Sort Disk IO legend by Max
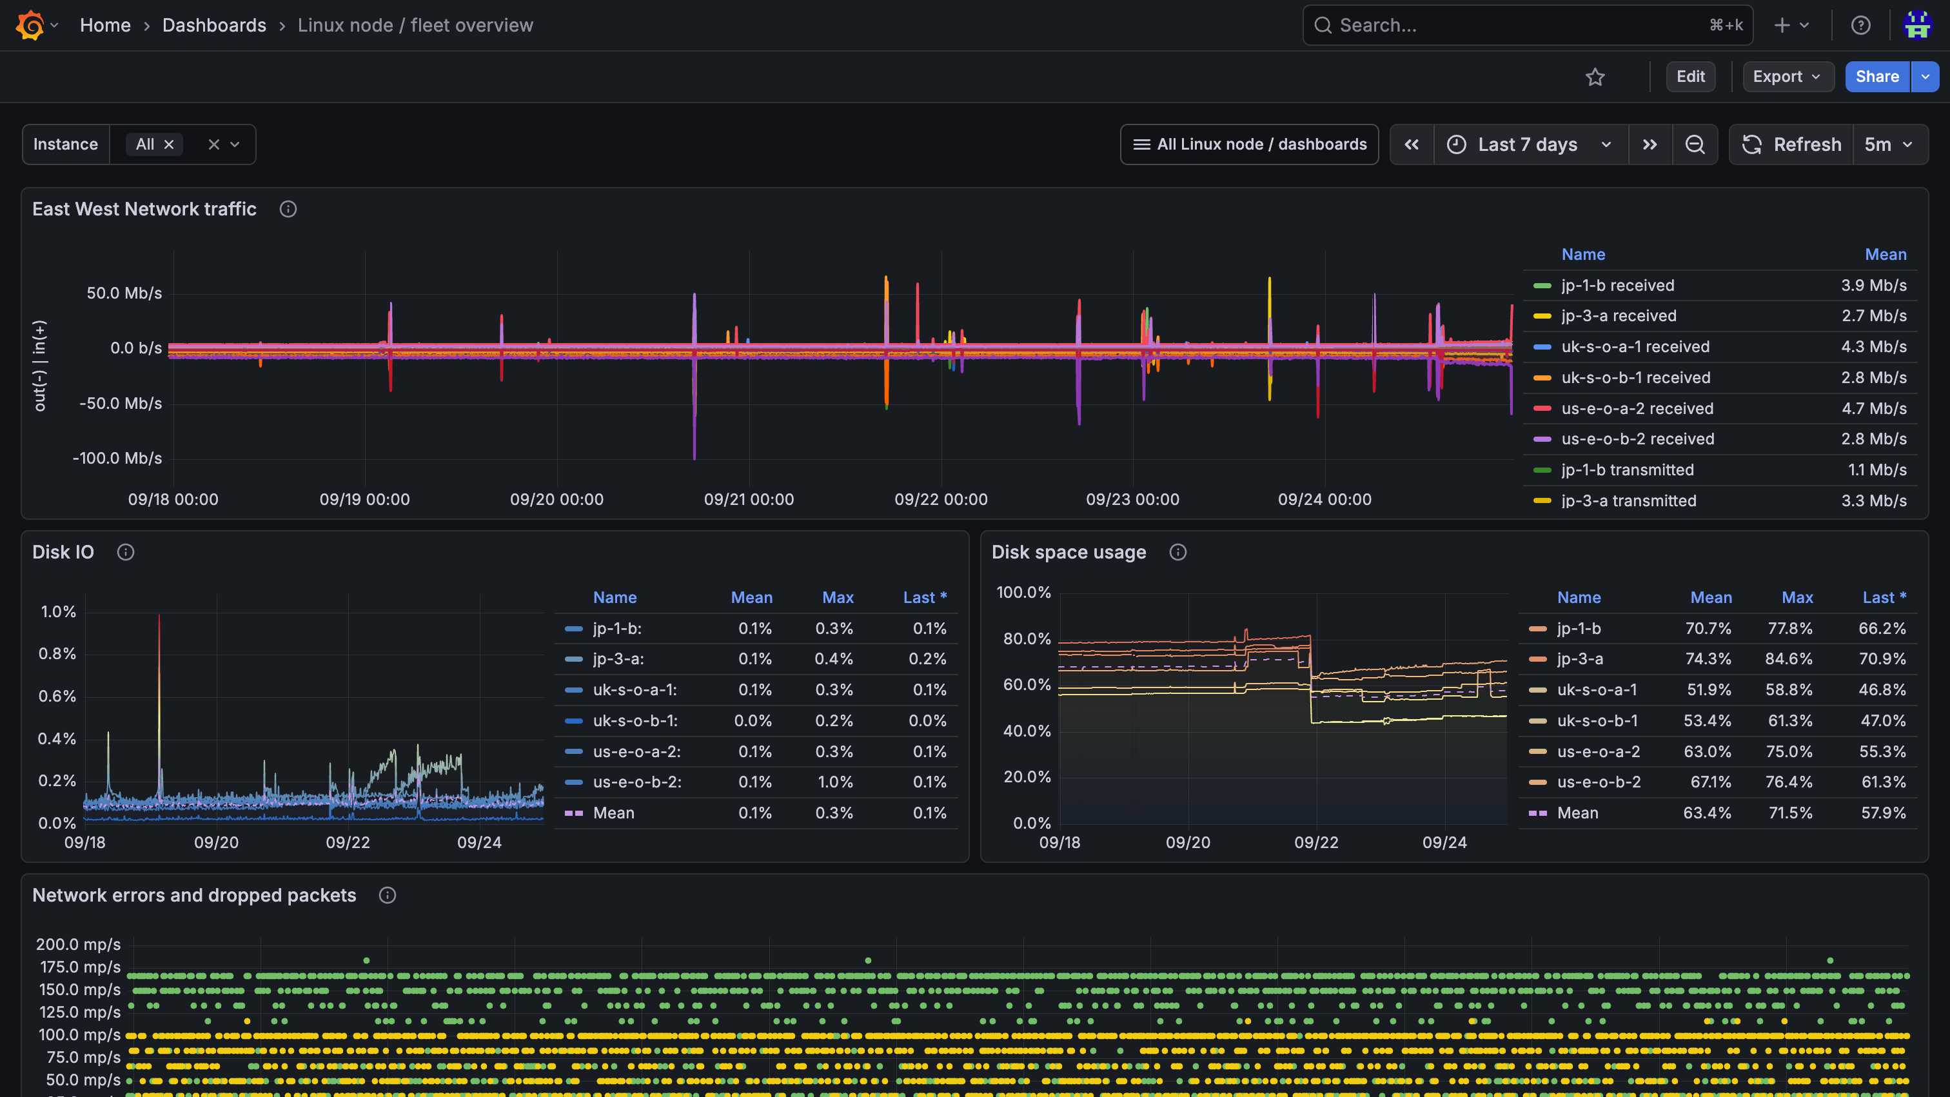1950x1097 pixels. point(838,597)
